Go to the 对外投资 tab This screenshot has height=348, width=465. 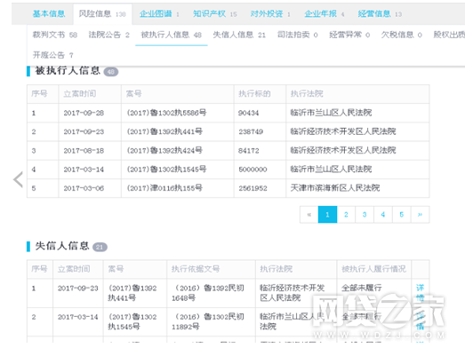pos(270,13)
